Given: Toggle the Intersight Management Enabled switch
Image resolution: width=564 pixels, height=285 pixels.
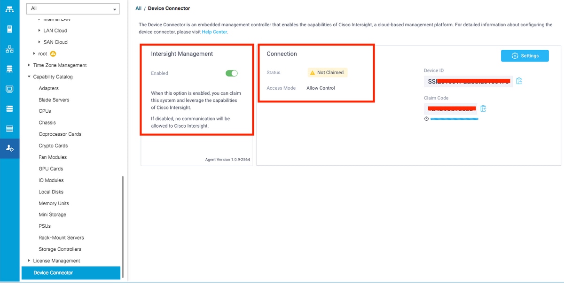Looking at the screenshot, I should pos(232,73).
